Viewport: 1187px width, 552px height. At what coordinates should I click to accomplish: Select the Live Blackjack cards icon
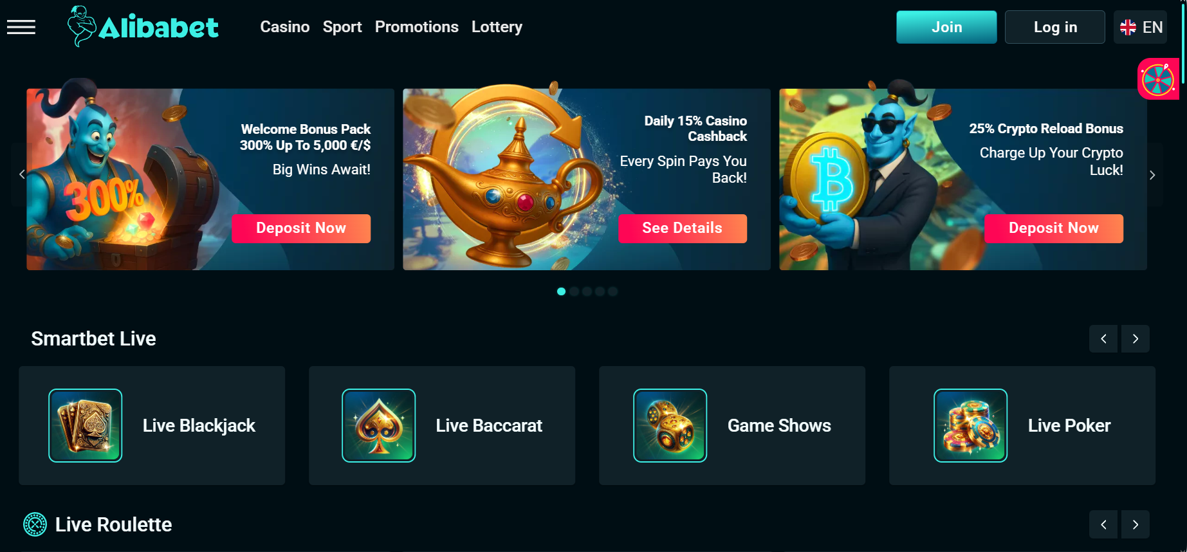pyautogui.click(x=86, y=425)
